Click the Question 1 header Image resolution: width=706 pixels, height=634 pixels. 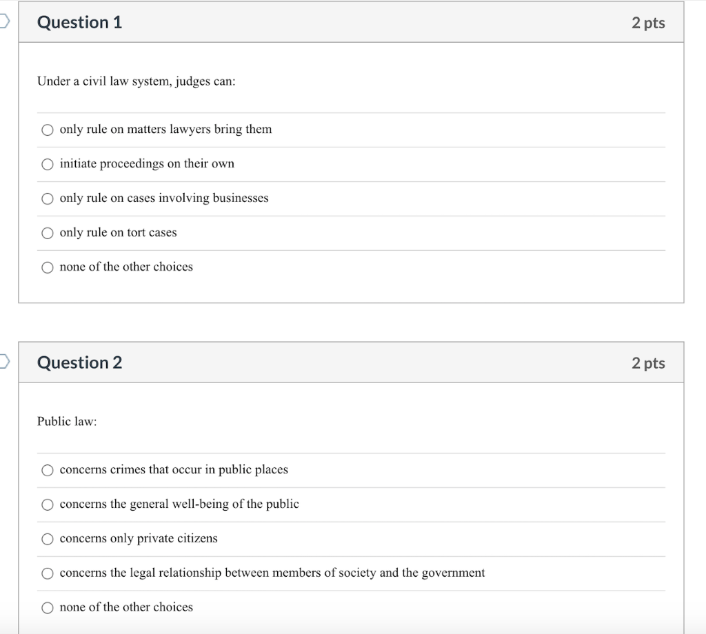[x=80, y=22]
